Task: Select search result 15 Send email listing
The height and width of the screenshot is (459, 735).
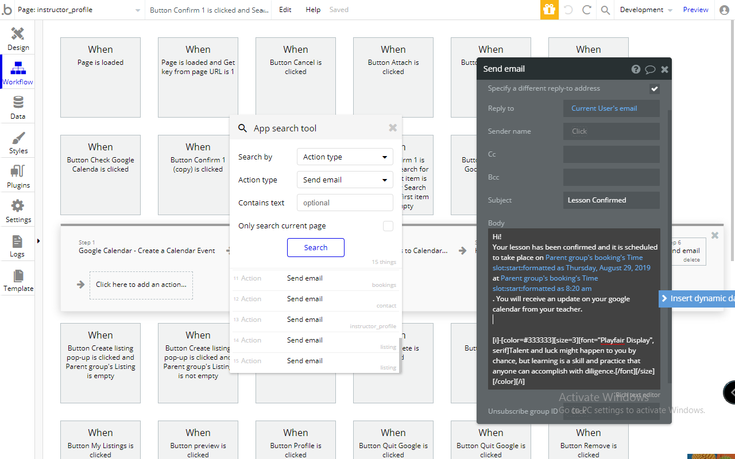Action: click(x=315, y=363)
